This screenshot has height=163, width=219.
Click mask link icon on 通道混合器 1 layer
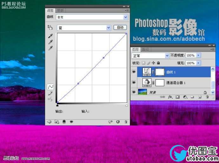[153, 83]
